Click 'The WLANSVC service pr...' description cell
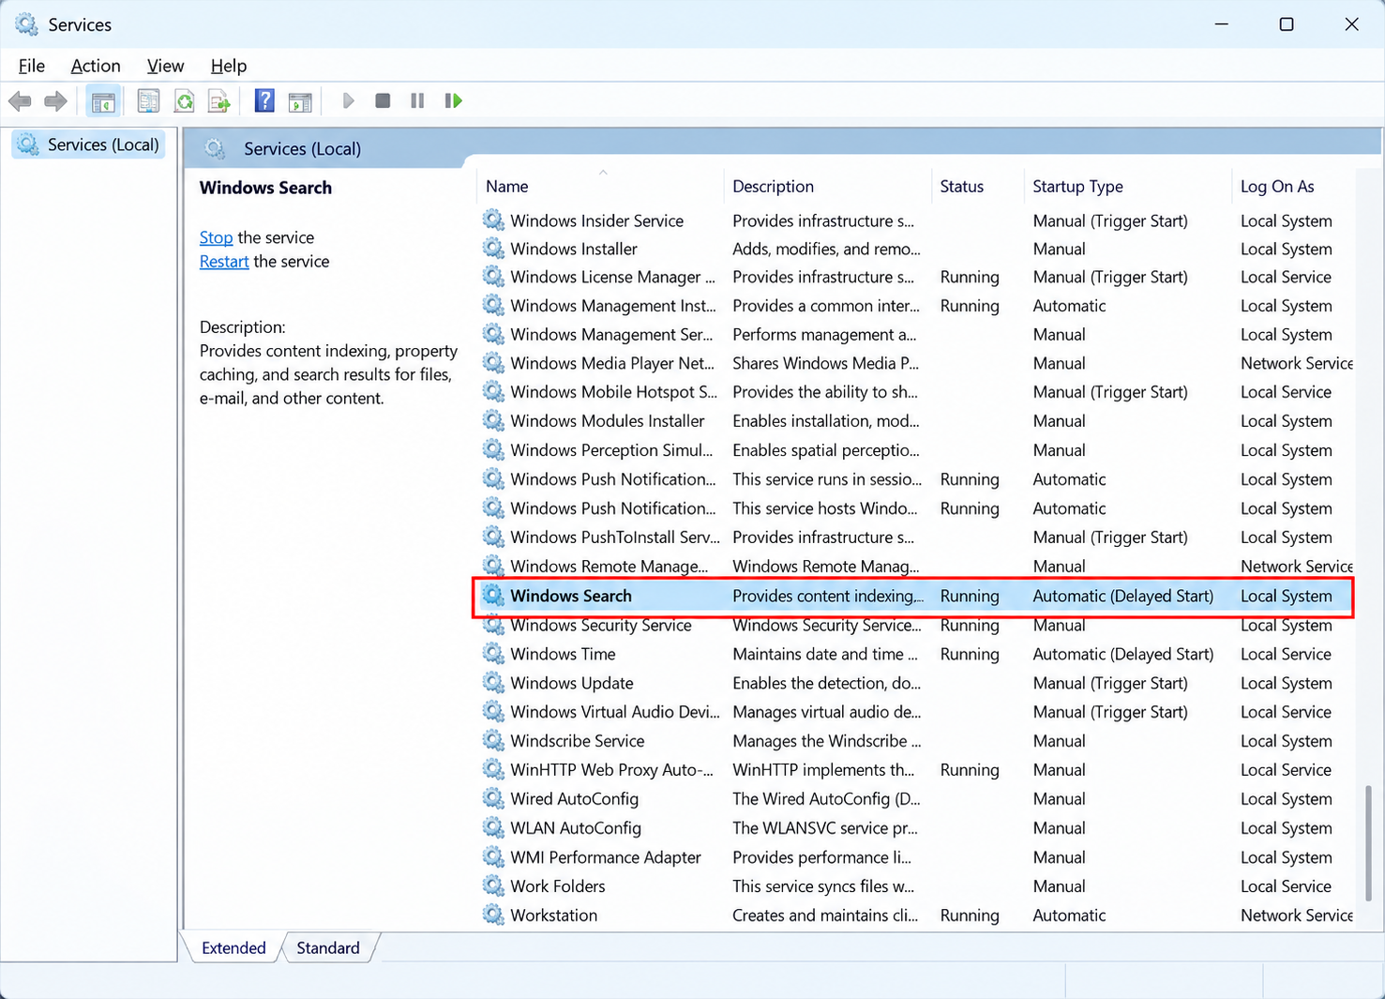The height and width of the screenshot is (999, 1385). tap(825, 827)
